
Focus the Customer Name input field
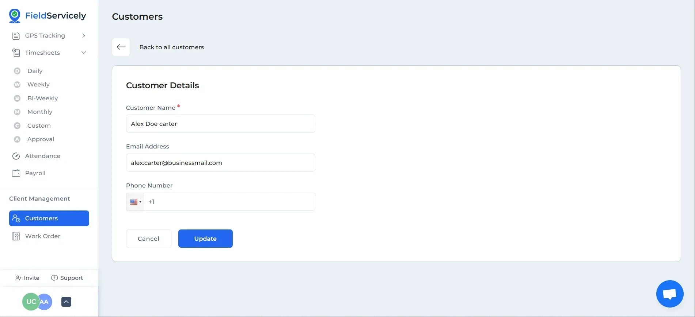coord(220,124)
